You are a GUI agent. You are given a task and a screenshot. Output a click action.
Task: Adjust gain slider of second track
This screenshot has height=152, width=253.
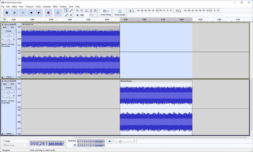[x=9, y=93]
